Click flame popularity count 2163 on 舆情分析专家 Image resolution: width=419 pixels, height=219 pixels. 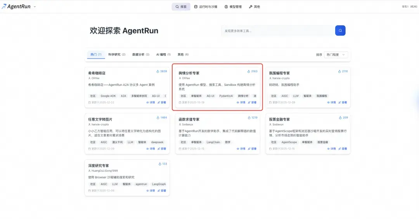(252, 71)
